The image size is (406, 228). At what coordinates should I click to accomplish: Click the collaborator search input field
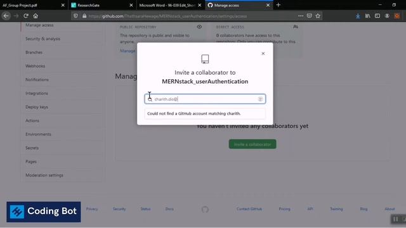[x=205, y=99]
